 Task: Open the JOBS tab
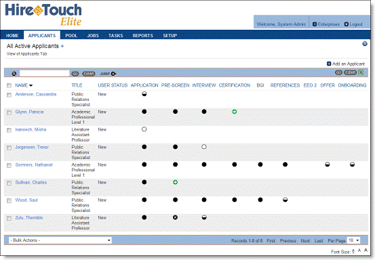pyautogui.click(x=93, y=36)
